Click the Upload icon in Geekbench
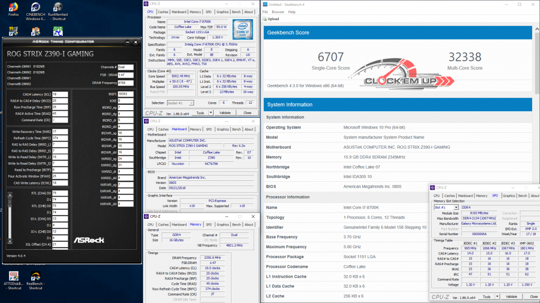Image resolution: width=540 pixels, height=303 pixels. pos(265,19)
